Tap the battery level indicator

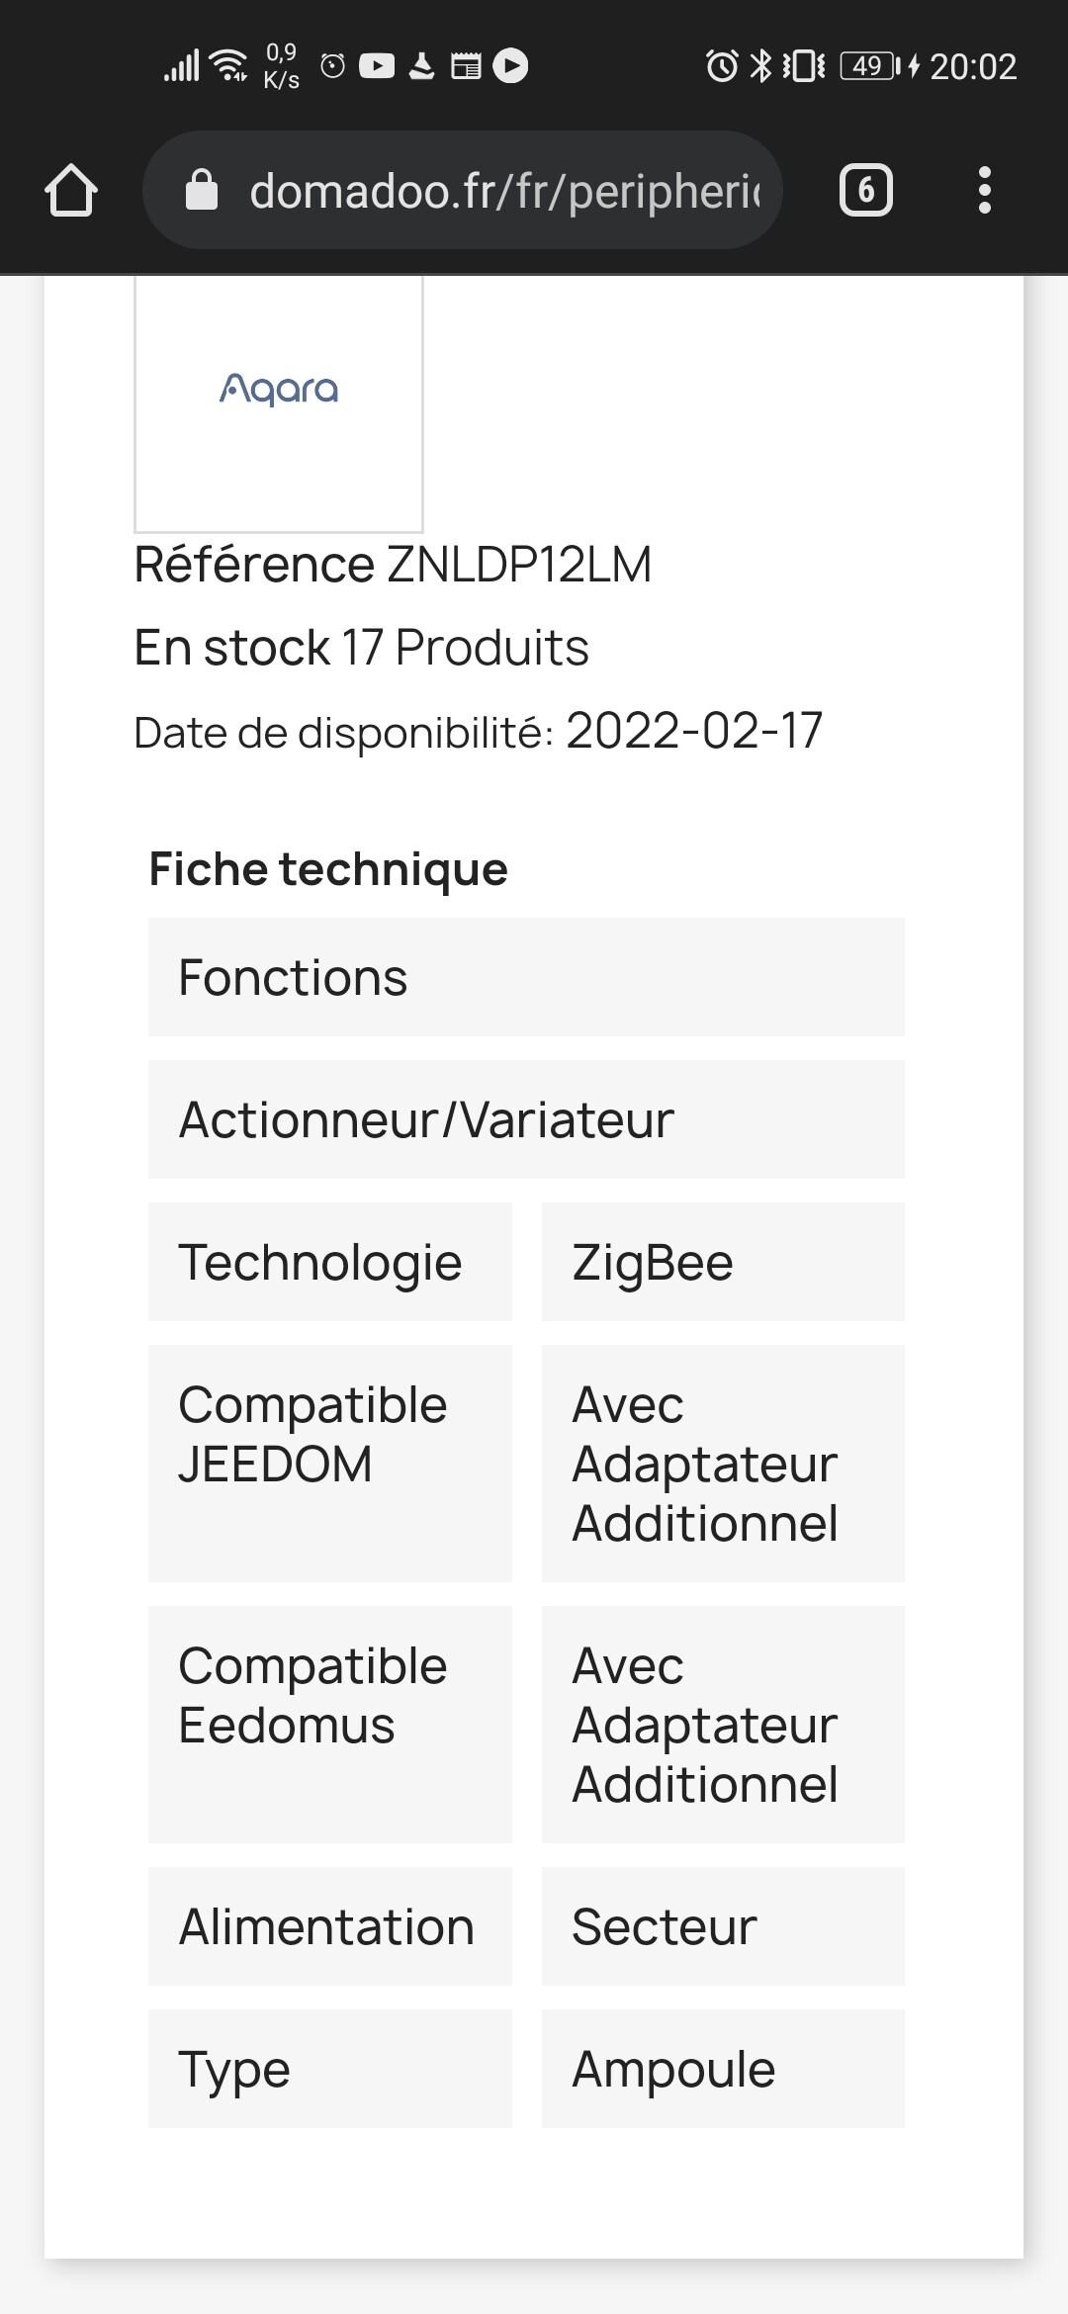pyautogui.click(x=869, y=66)
